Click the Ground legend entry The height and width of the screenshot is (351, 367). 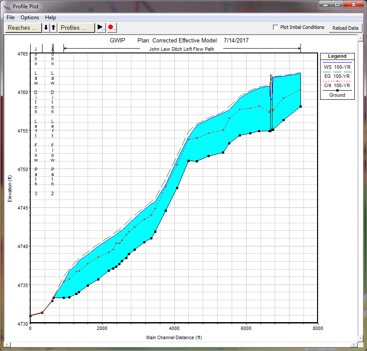point(337,95)
